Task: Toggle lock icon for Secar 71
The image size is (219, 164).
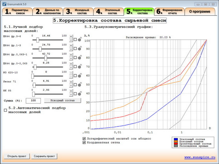Action: tap(80, 85)
